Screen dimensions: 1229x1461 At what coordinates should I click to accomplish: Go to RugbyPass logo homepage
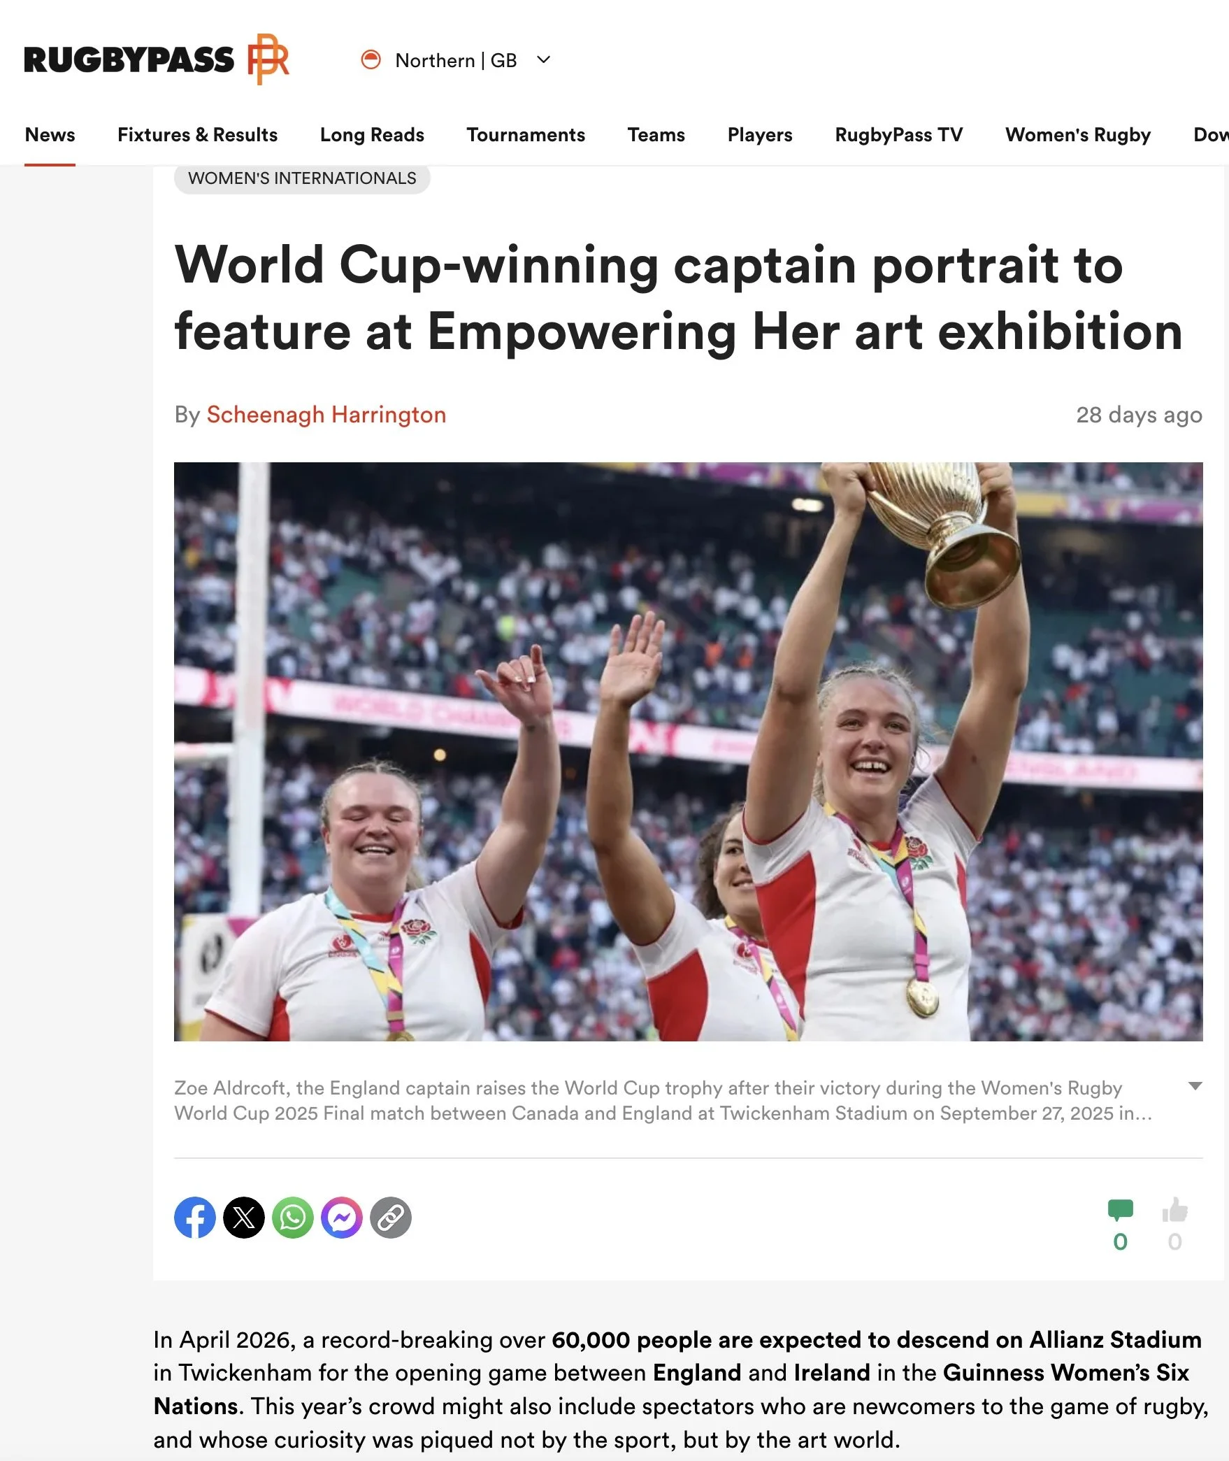(x=157, y=59)
